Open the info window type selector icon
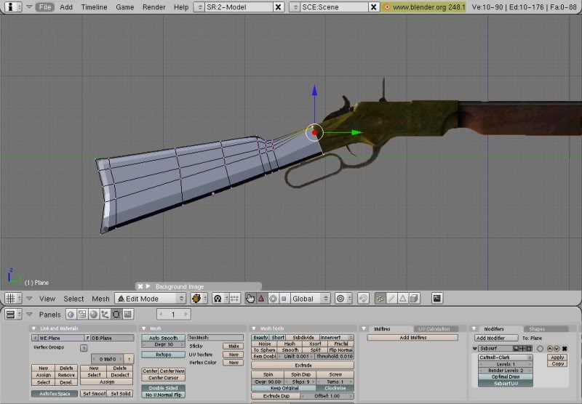 click(x=12, y=7)
